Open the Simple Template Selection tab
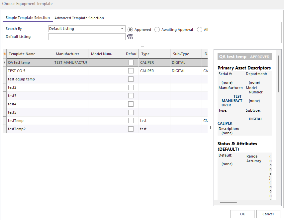The image size is (284, 220). pos(28,18)
